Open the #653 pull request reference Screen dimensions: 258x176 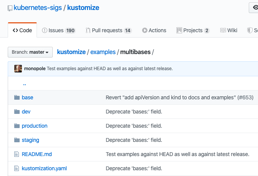point(246,97)
